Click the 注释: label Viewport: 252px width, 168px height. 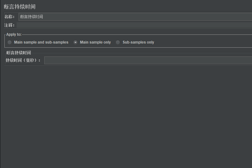click(x=9, y=25)
